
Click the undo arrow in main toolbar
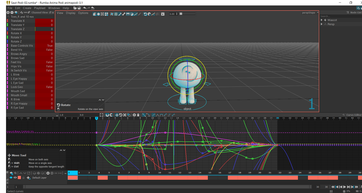click(x=84, y=8)
